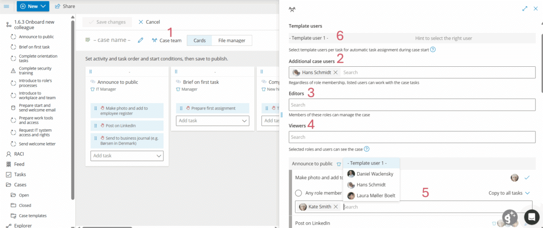
Task: Click the Editors search field
Action: pyautogui.click(x=412, y=105)
